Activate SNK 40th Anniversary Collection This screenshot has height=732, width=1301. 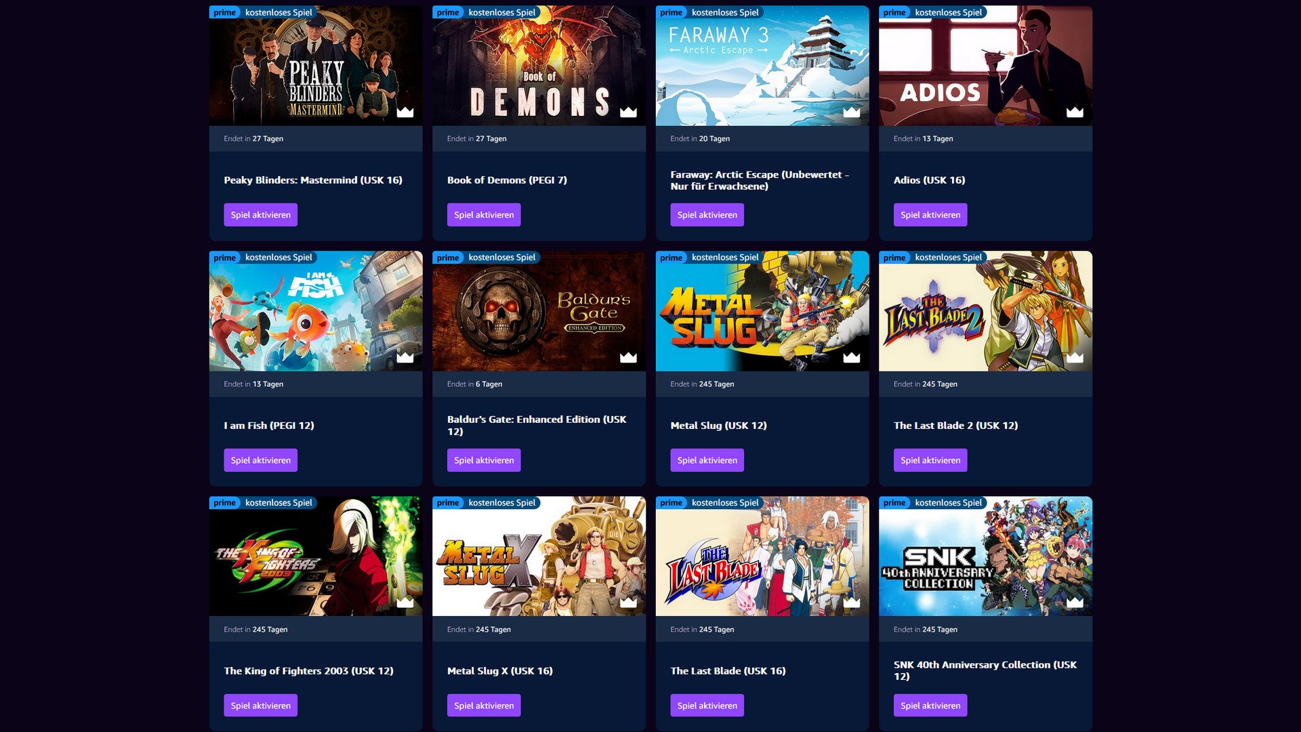(930, 706)
